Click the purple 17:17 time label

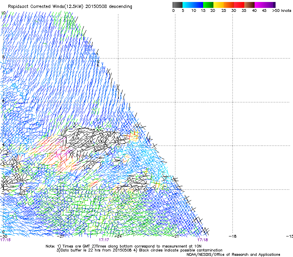pyautogui.click(x=104, y=240)
